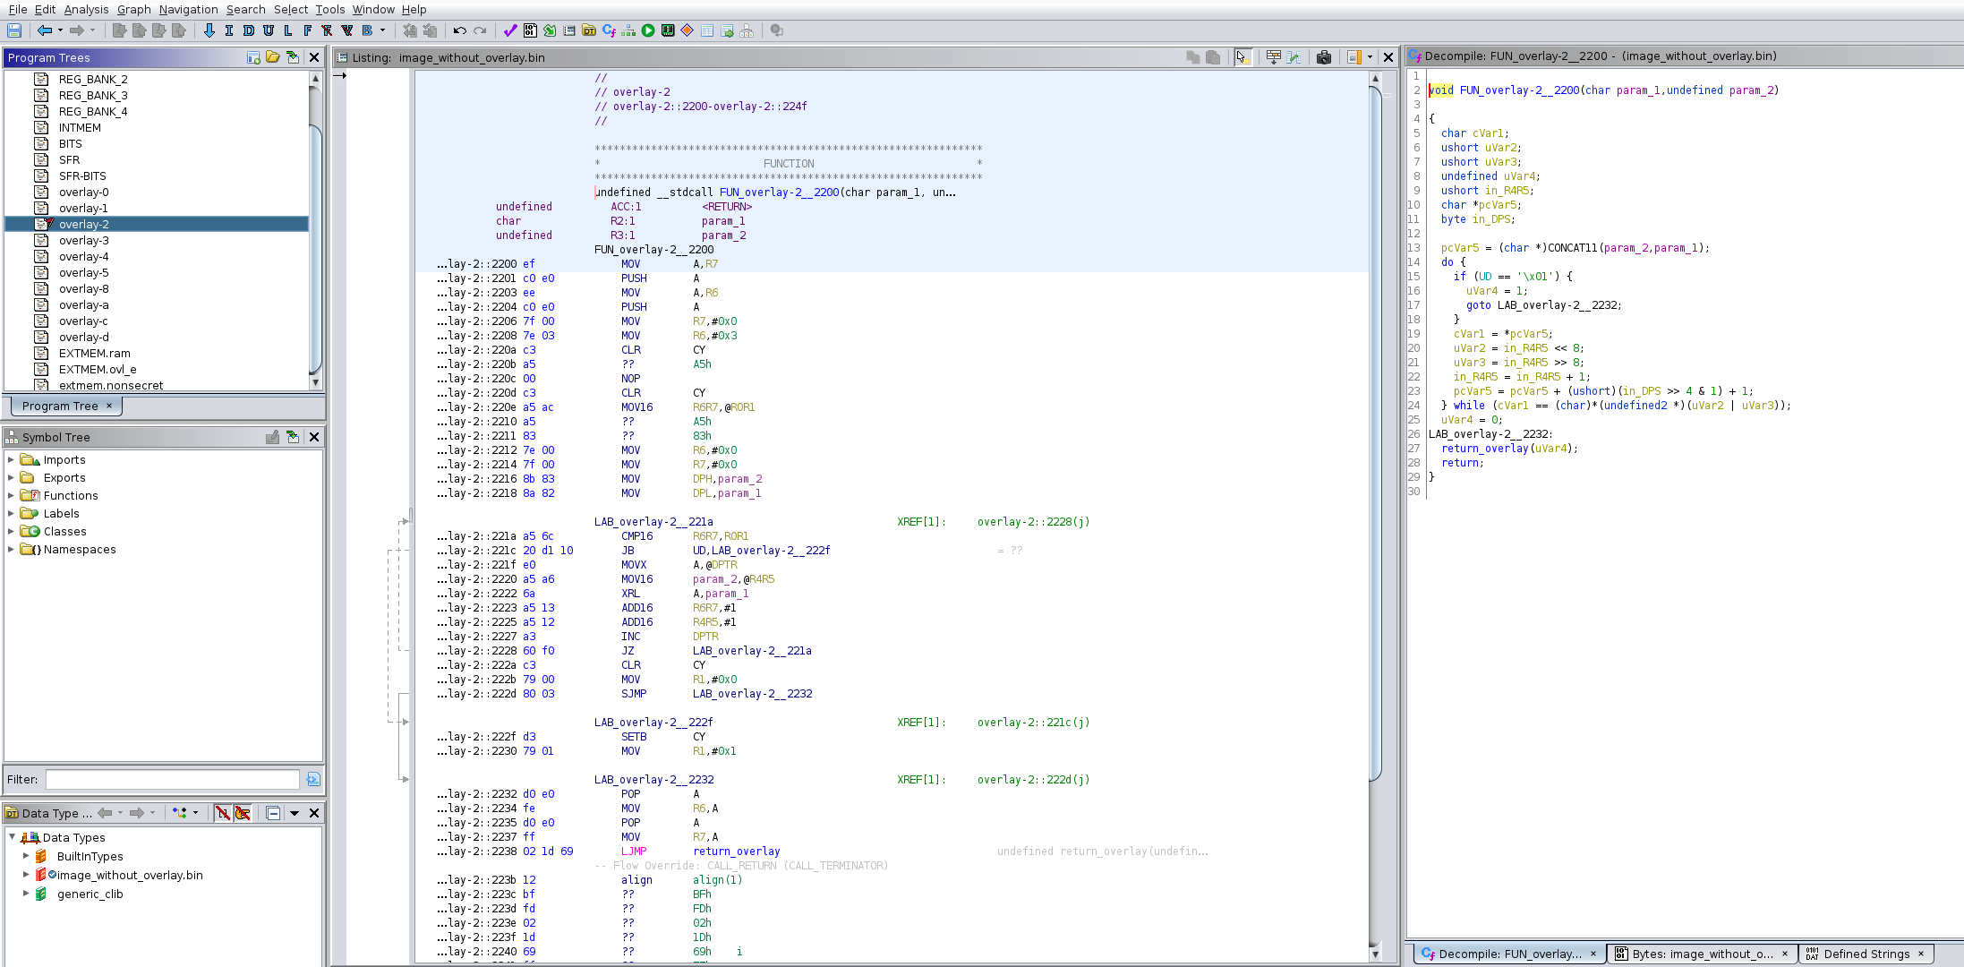Click the Undo arrow in the toolbar
Screen dimensions: 1964x967
click(459, 30)
